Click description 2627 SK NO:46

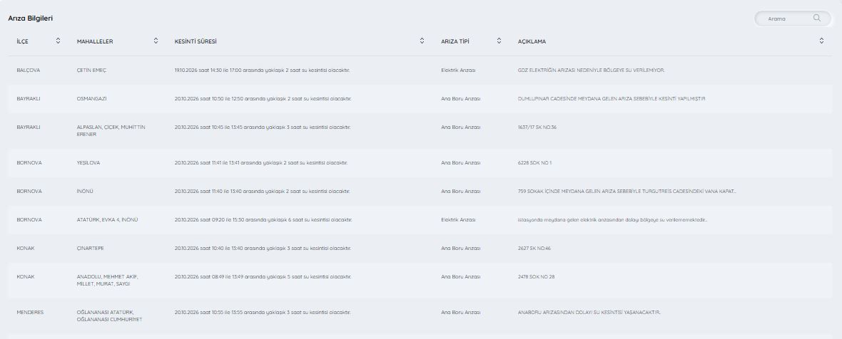(x=534, y=248)
